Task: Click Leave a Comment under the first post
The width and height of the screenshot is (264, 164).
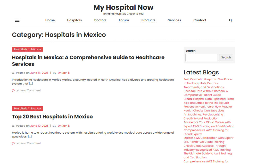Action: point(28,90)
